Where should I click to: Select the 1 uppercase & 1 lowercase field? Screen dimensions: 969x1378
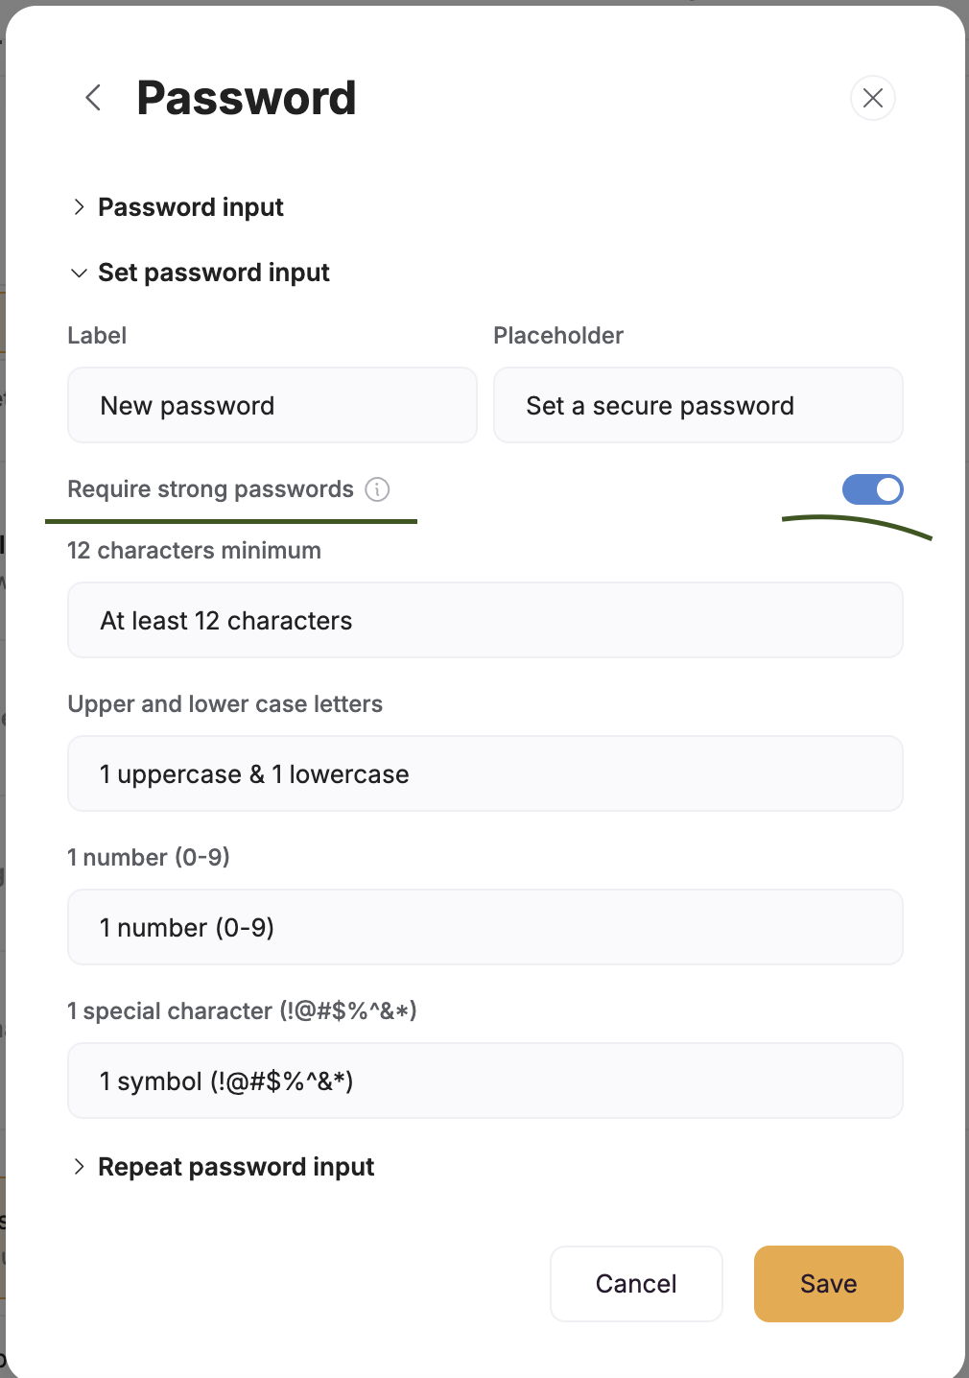[484, 773]
